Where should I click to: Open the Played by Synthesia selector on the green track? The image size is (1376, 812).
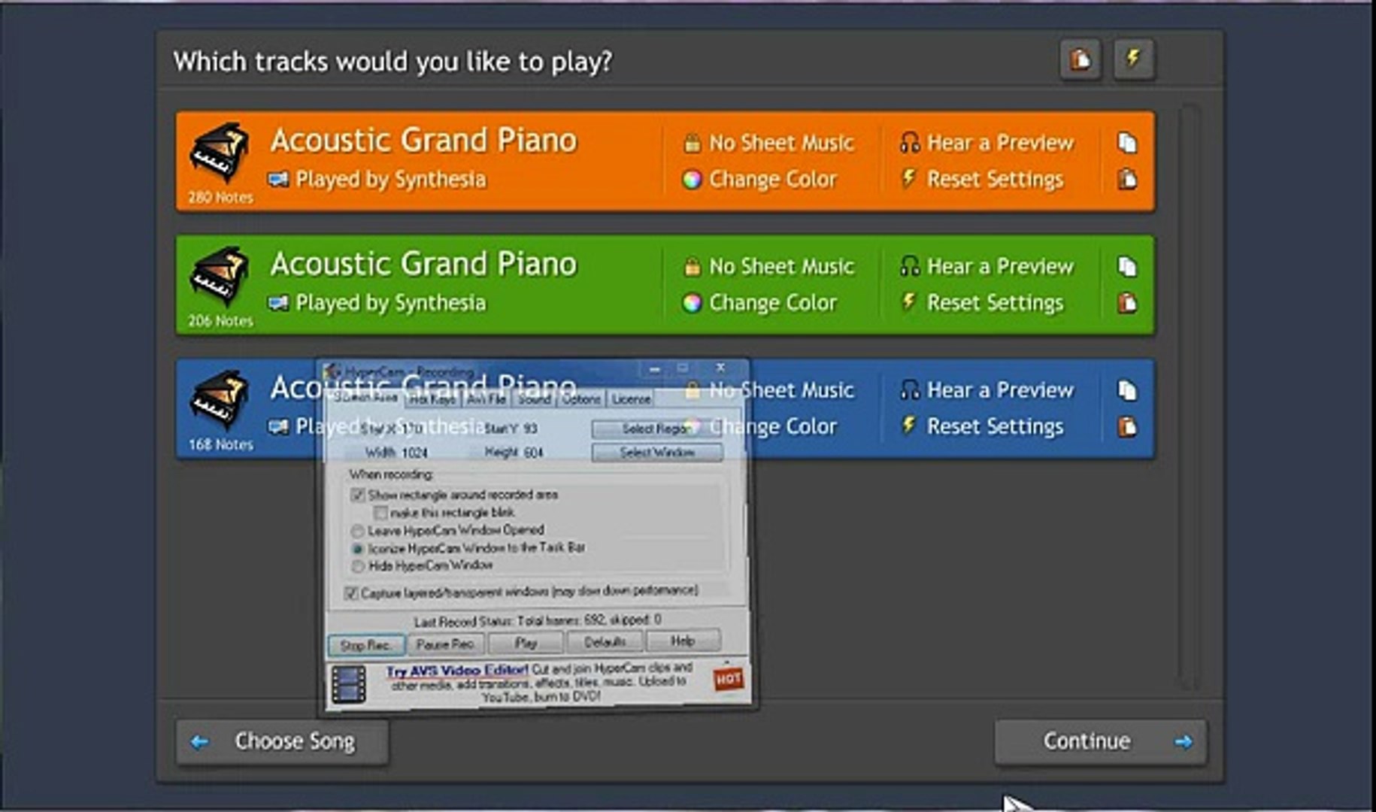tap(377, 303)
